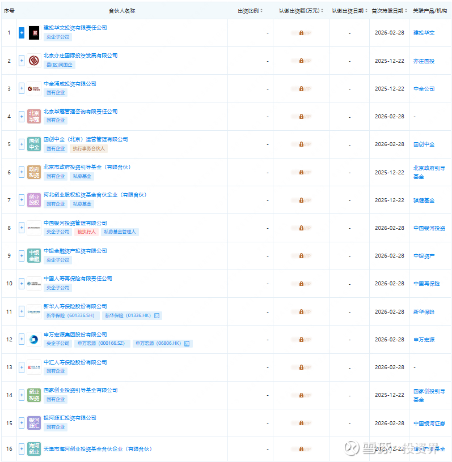452x462 pixels.
Task: Click the 新华保险 (601336.SH) stock tag
Action: point(70,315)
